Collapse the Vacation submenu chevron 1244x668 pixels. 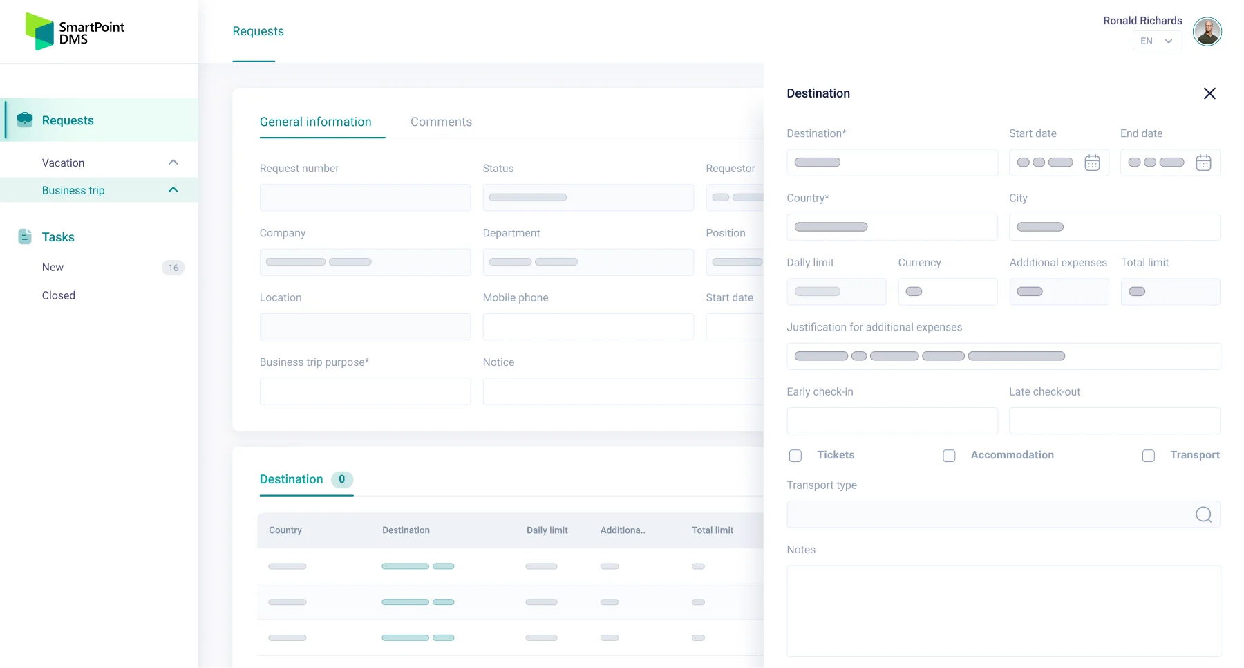(173, 163)
